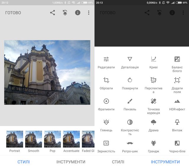Screen dimensions: 189x168
Task: Open the Криві curves tool
Action: point(154,62)
